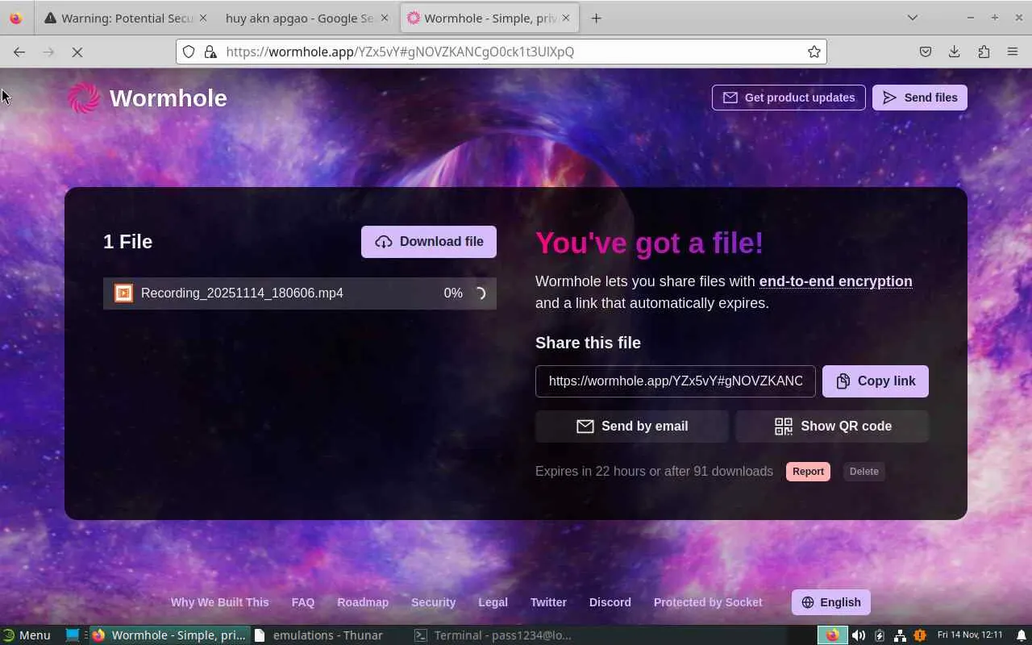This screenshot has height=645, width=1032.
Task: Click the Wormhole home title text
Action: 169,98
